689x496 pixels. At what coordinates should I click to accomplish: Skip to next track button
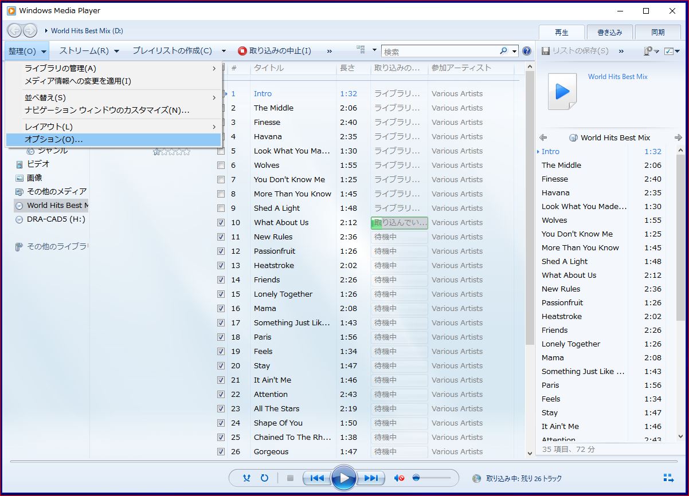tap(371, 478)
